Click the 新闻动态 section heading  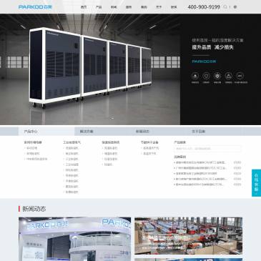[x=34, y=209]
